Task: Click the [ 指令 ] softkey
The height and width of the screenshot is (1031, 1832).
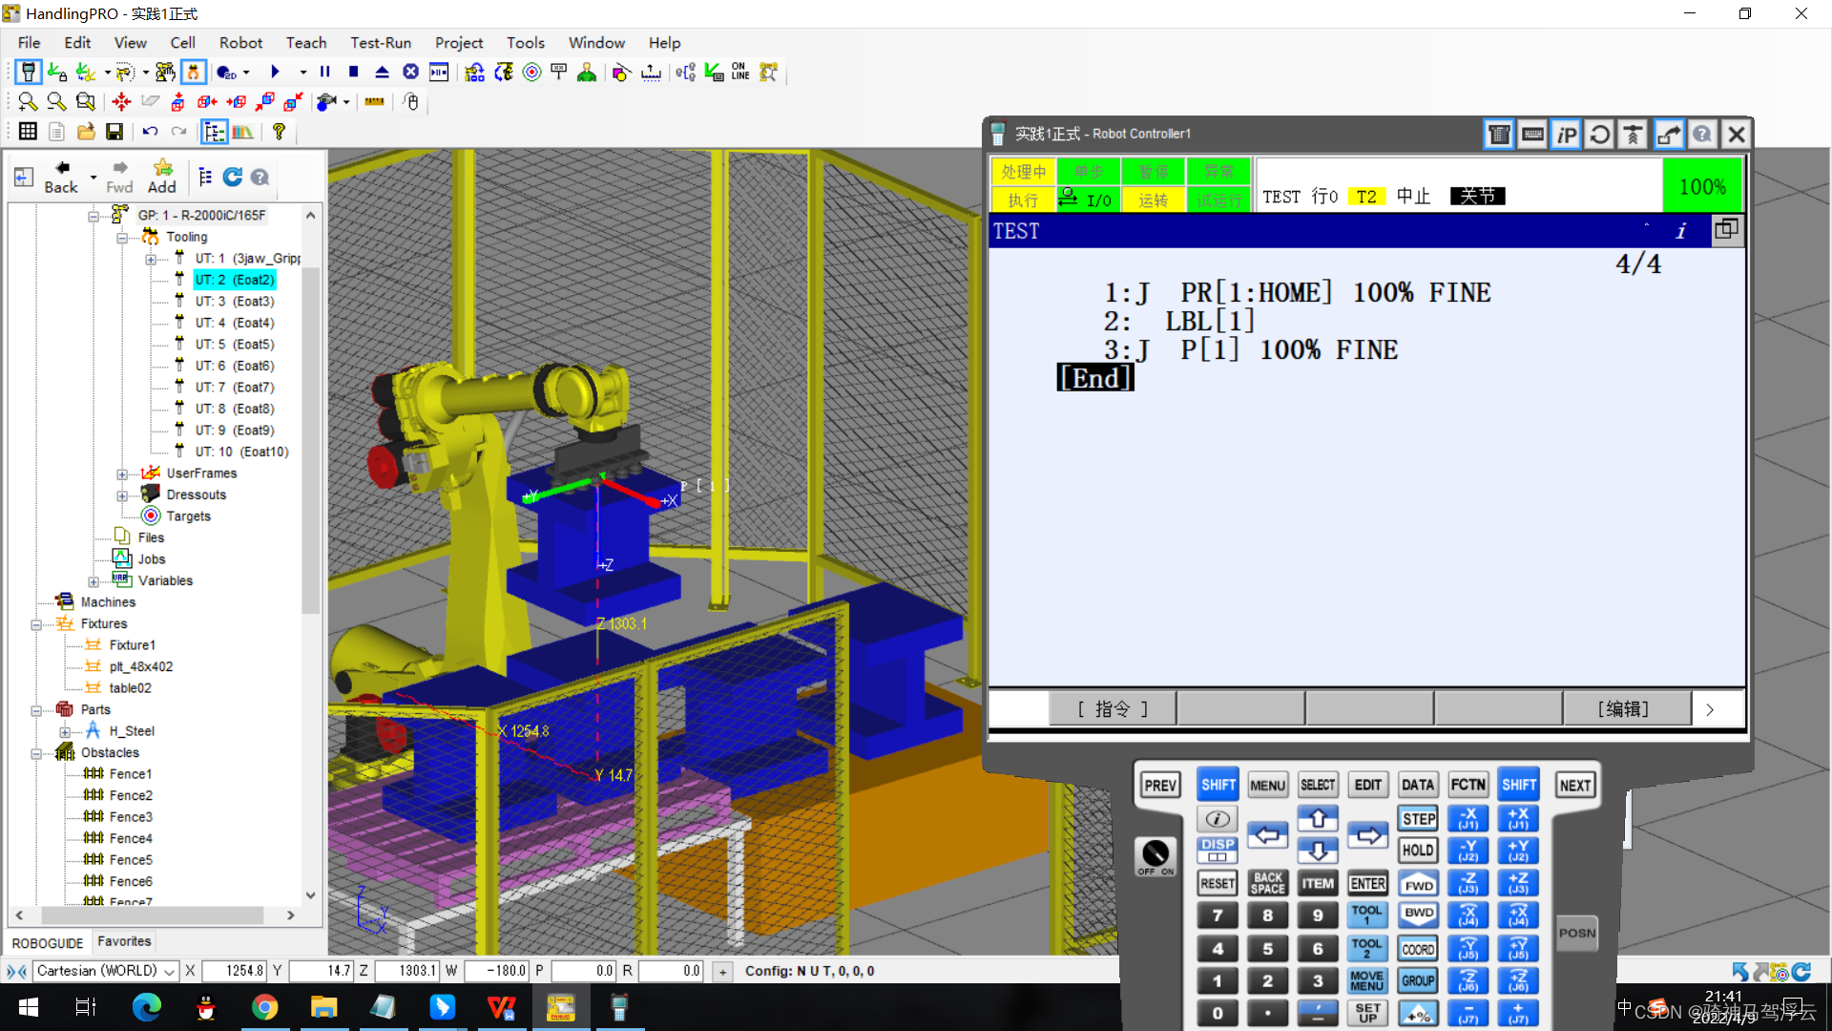Action: point(1113,709)
